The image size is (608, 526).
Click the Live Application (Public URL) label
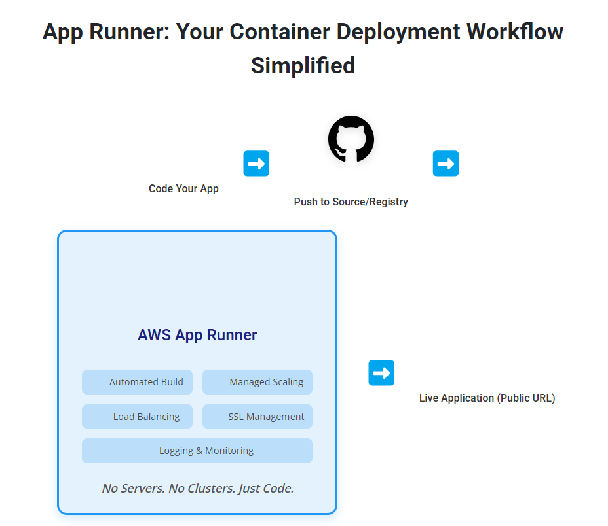pyautogui.click(x=487, y=398)
